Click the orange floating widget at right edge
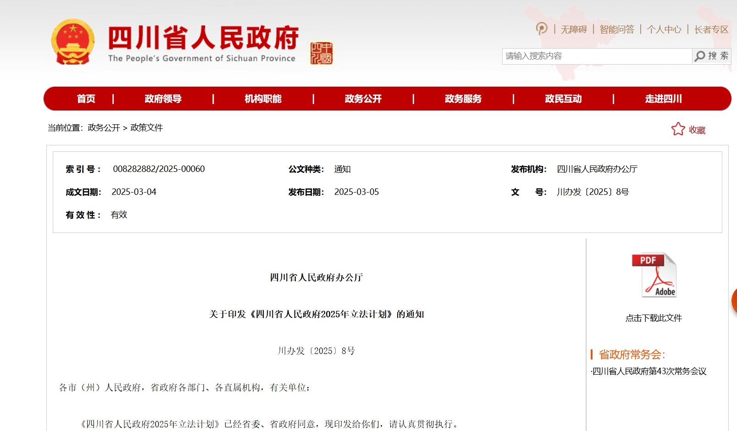 pyautogui.click(x=734, y=301)
